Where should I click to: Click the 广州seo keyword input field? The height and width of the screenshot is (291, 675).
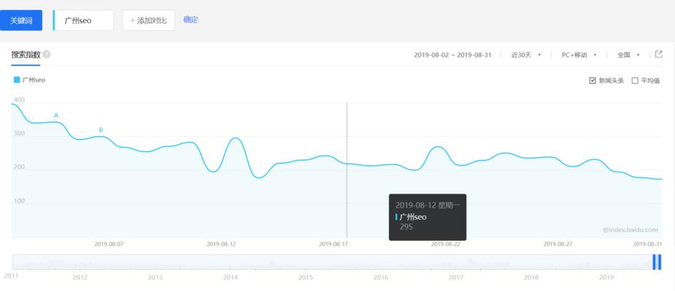click(x=84, y=20)
